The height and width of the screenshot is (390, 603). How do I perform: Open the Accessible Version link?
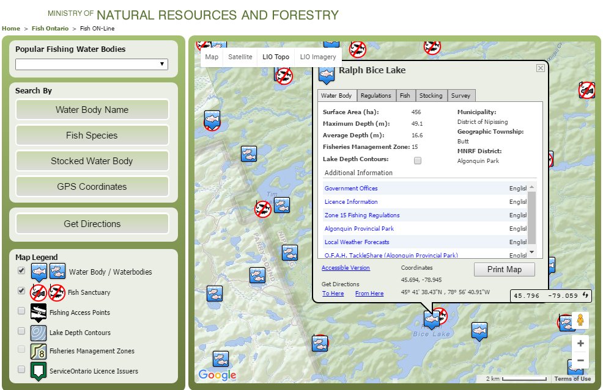pos(346,267)
